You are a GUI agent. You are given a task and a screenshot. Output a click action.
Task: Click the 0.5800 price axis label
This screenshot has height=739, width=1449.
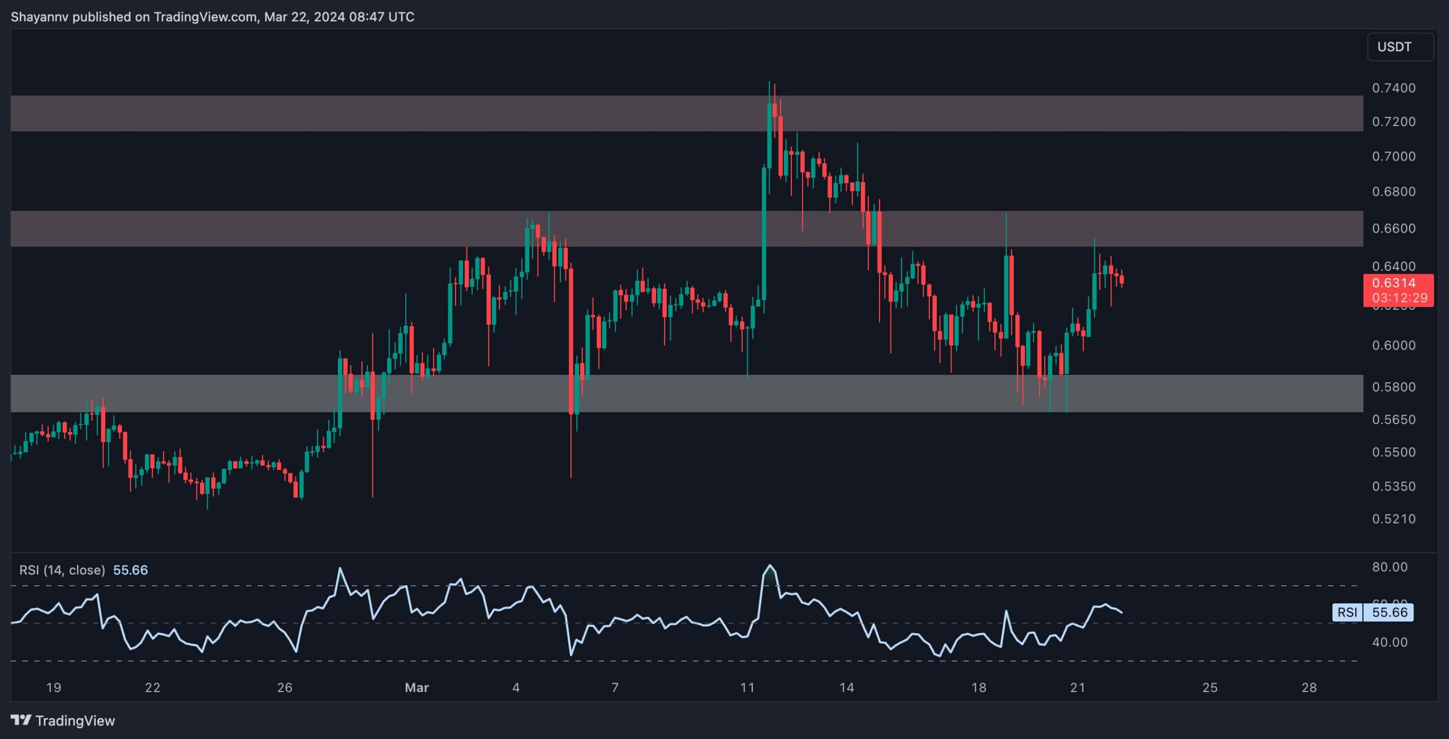point(1394,387)
